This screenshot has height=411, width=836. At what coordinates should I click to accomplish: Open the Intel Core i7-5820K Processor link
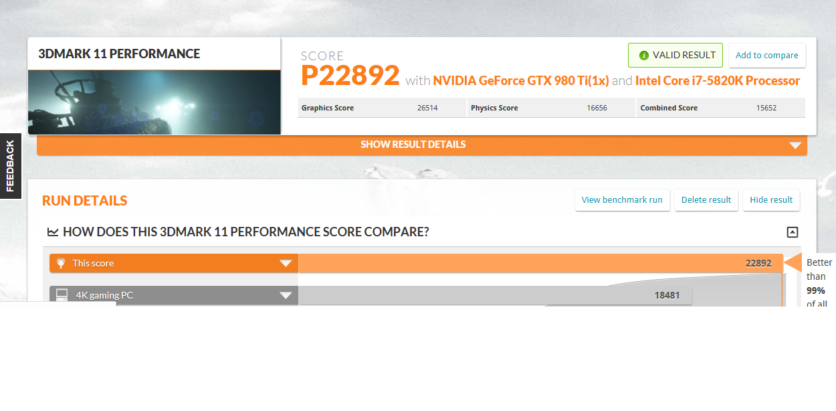pyautogui.click(x=717, y=81)
